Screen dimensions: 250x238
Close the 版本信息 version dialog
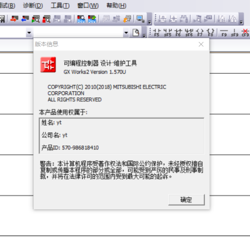201,44
